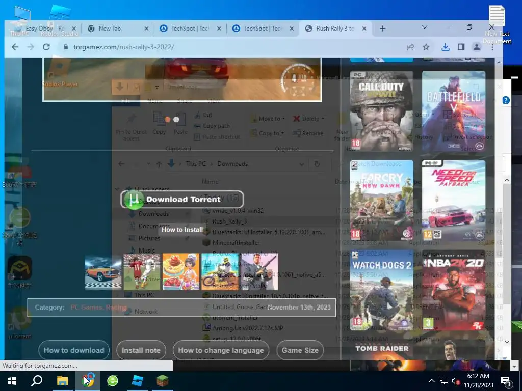Viewport: 522px width, 391px height.
Task: Open Game Size tab
Action: coord(300,350)
